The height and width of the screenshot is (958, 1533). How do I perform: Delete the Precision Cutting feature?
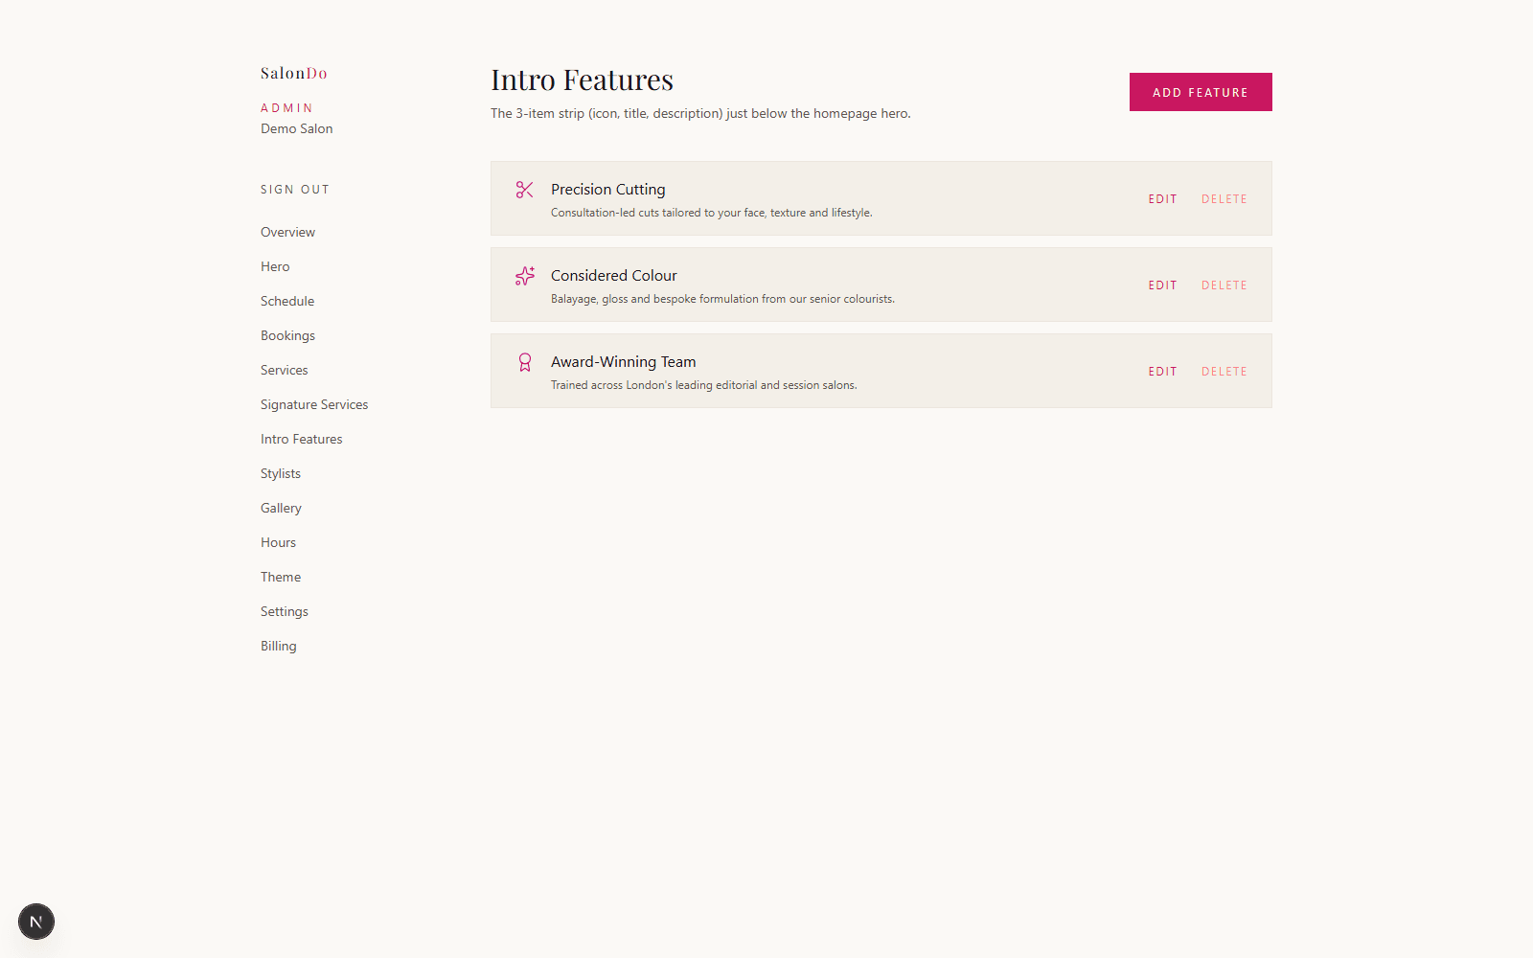[1224, 199]
